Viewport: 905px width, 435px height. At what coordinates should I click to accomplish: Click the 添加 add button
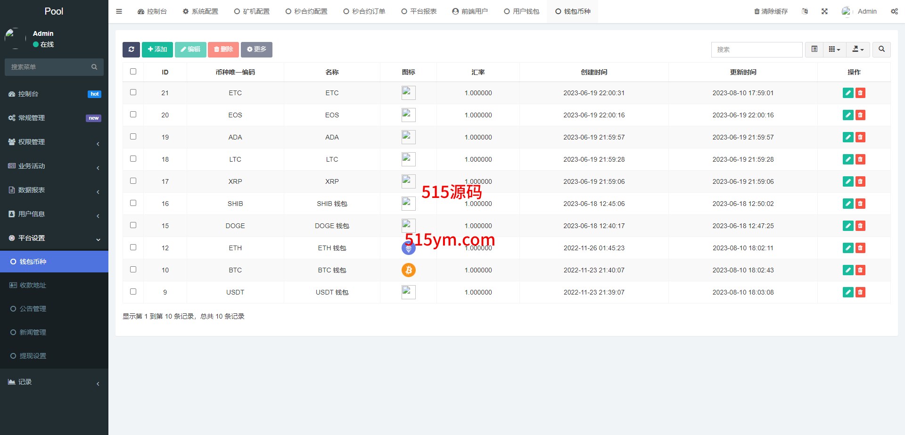157,49
